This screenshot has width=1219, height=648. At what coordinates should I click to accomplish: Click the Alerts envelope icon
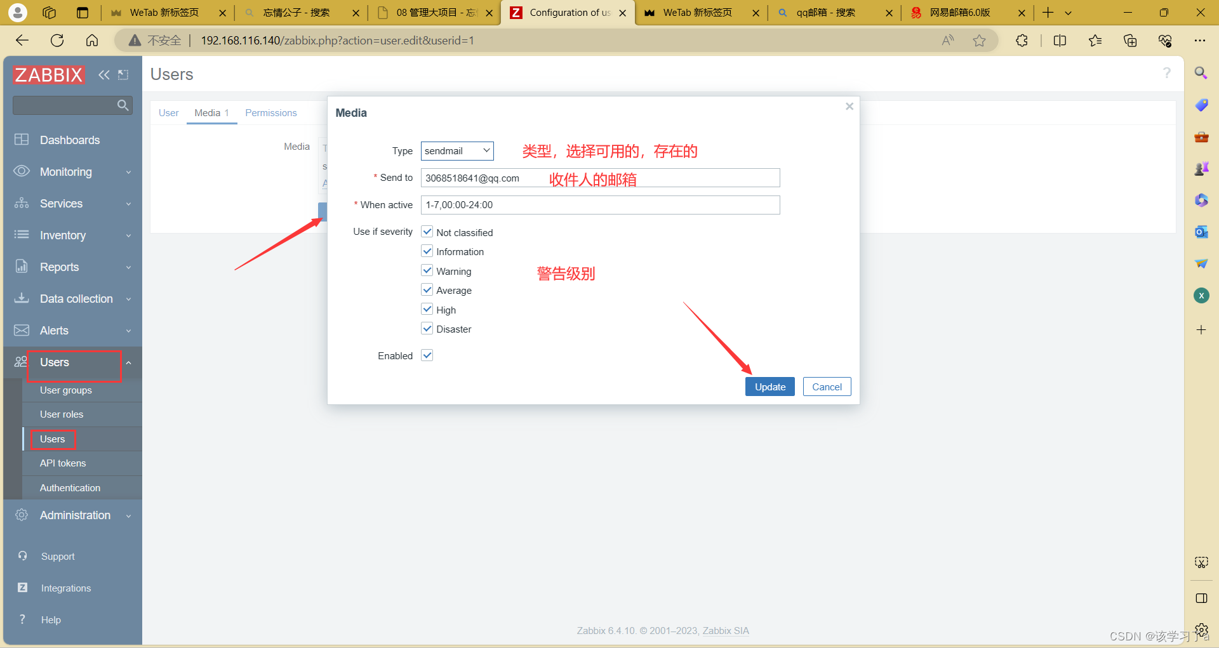click(x=22, y=330)
